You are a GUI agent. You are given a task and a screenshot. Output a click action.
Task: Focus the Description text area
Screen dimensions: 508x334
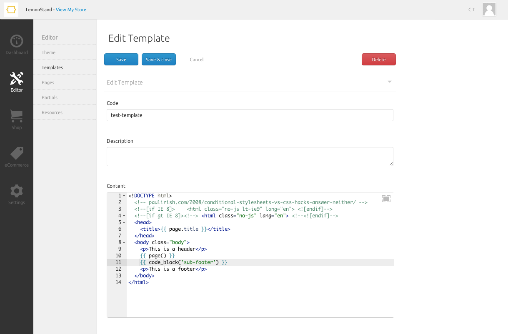pos(250,157)
